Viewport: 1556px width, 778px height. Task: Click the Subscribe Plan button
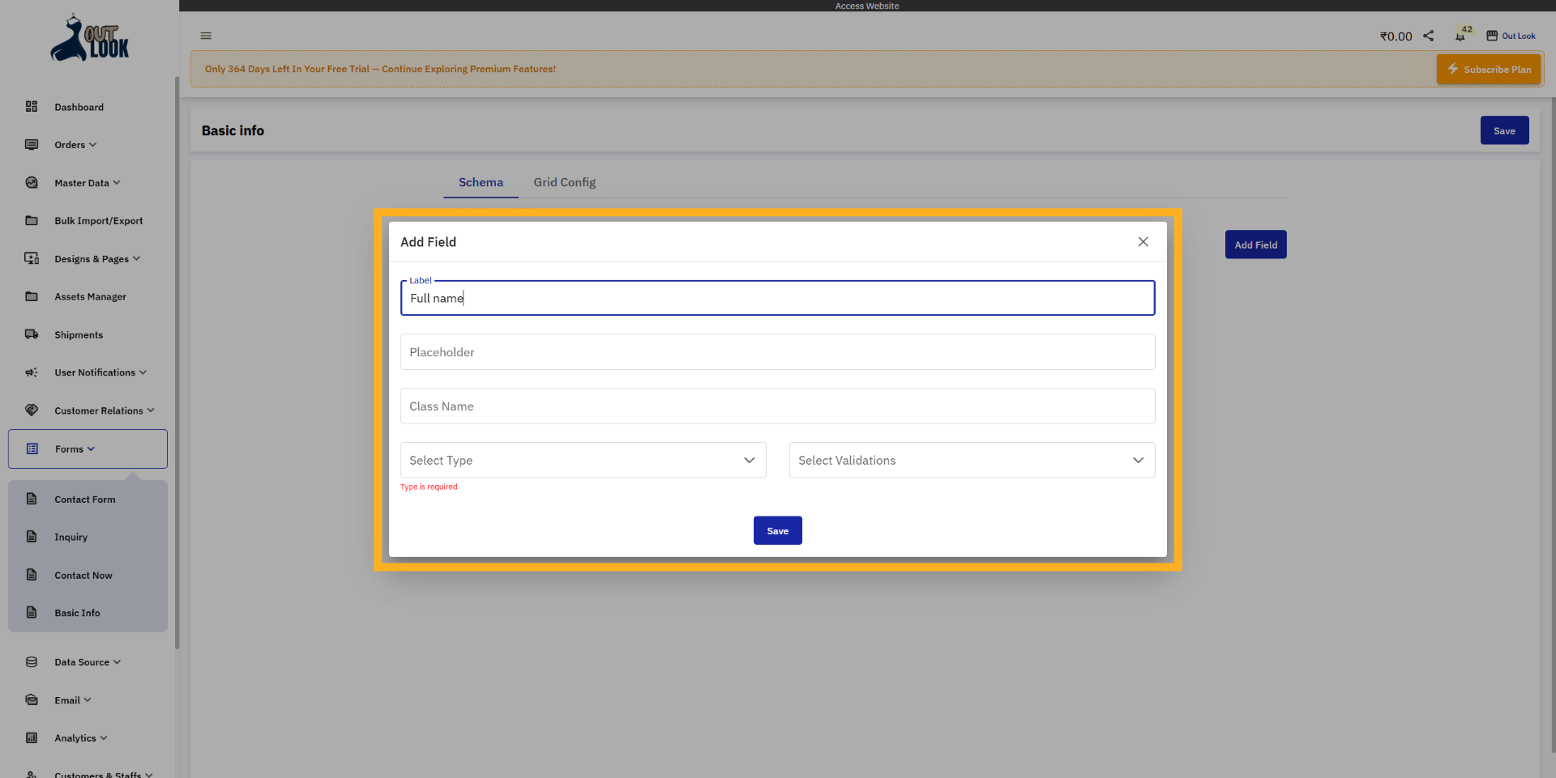[x=1488, y=69]
